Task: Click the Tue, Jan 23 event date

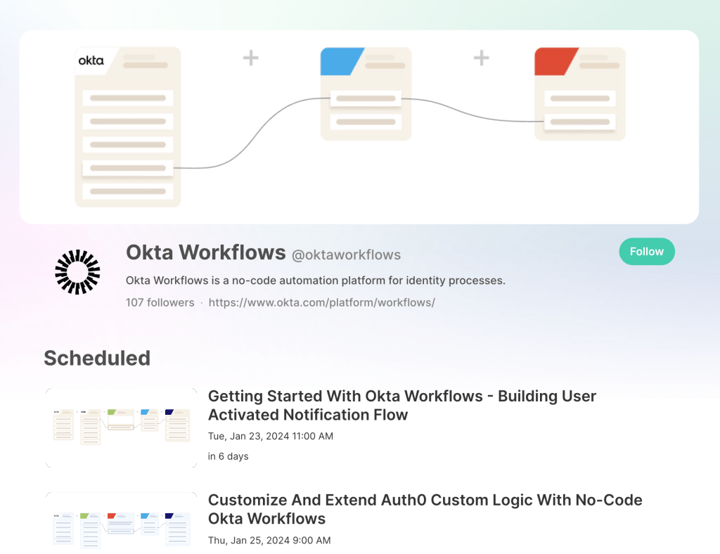Action: tap(270, 436)
